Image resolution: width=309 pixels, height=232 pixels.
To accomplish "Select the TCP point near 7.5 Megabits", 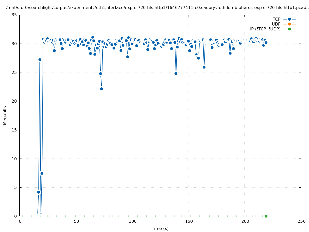I will pyautogui.click(x=42, y=173).
